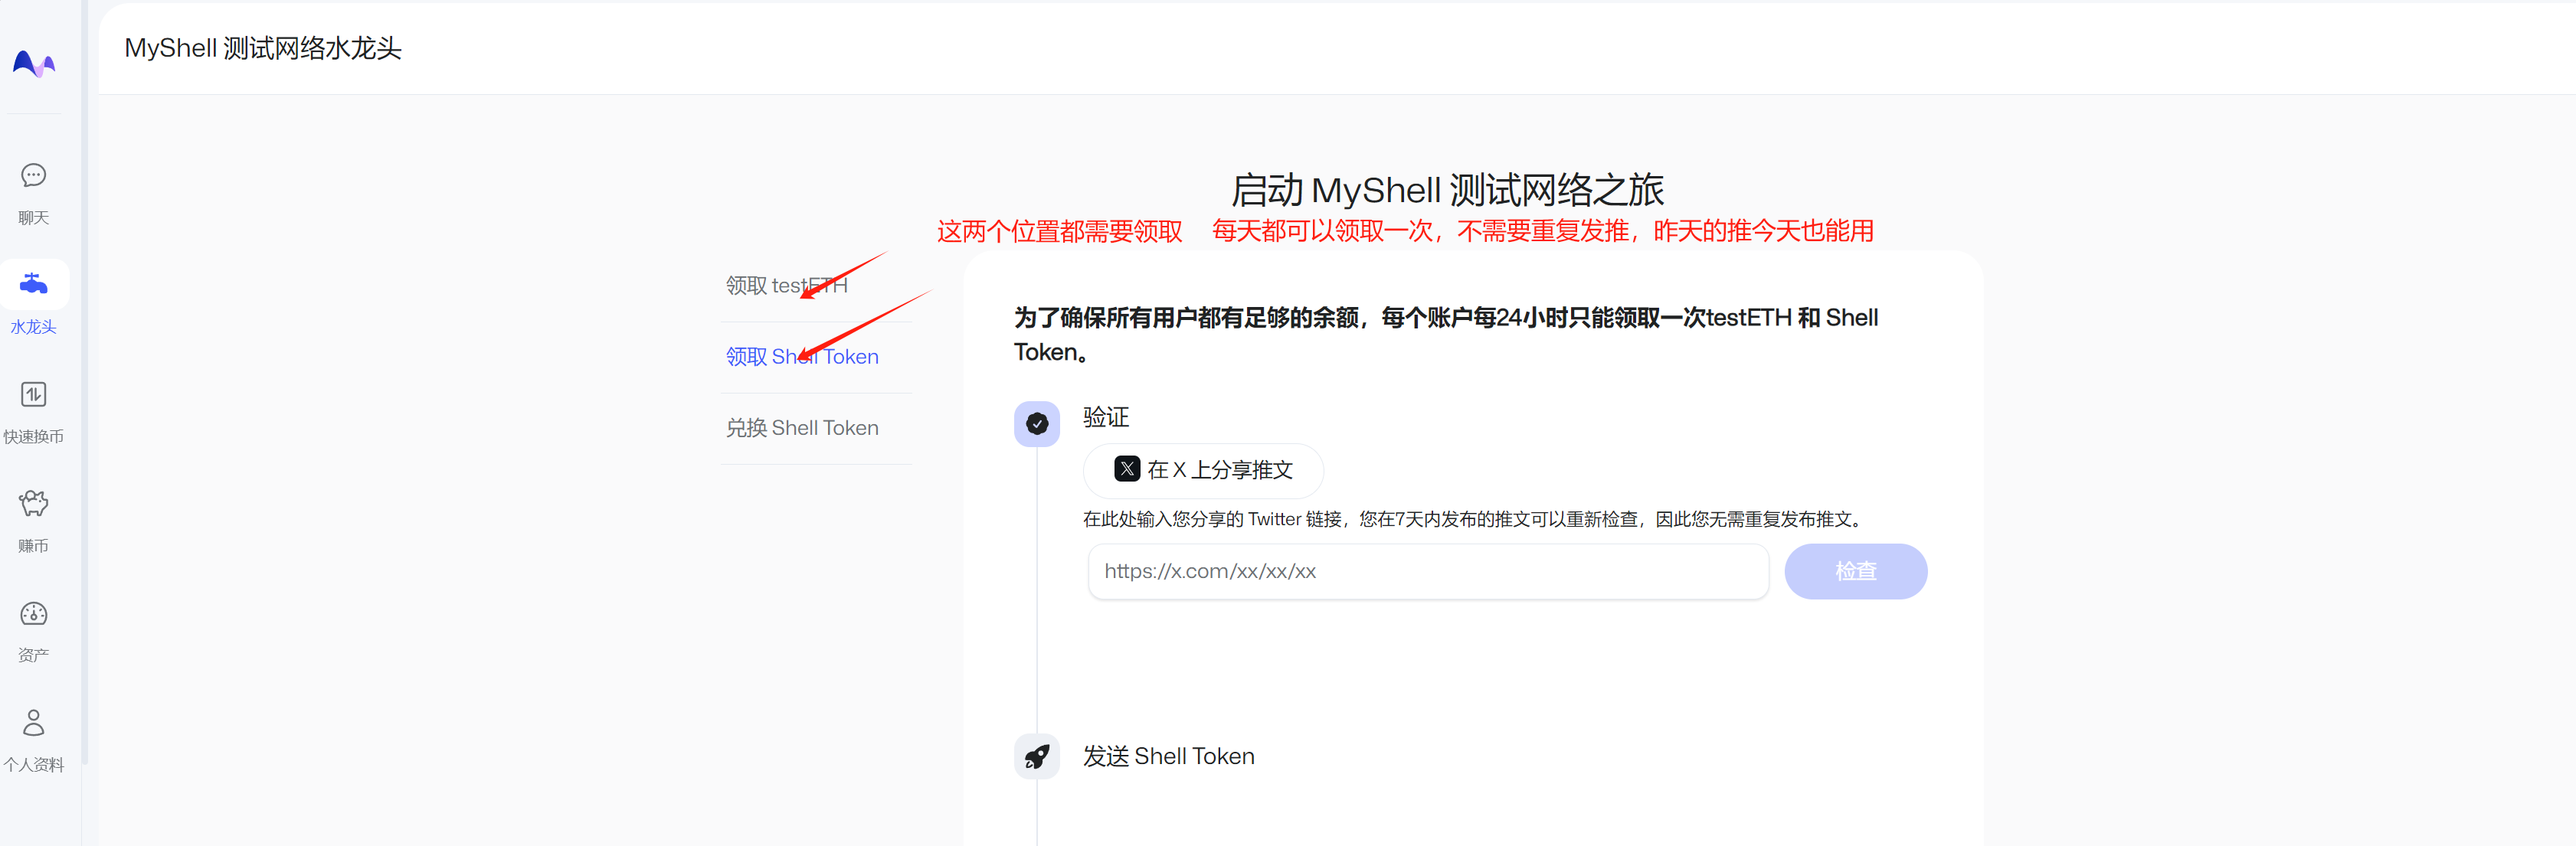Click the page title MyShell 测试网络水龙头
The height and width of the screenshot is (846, 2576).
pyautogui.click(x=263, y=48)
